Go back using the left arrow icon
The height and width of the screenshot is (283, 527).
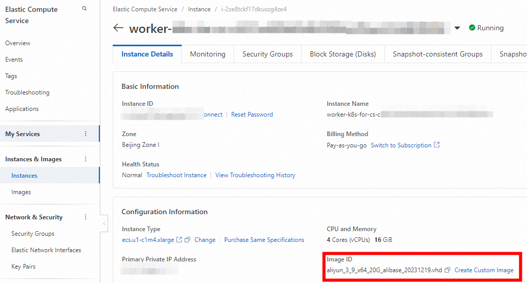pos(118,28)
